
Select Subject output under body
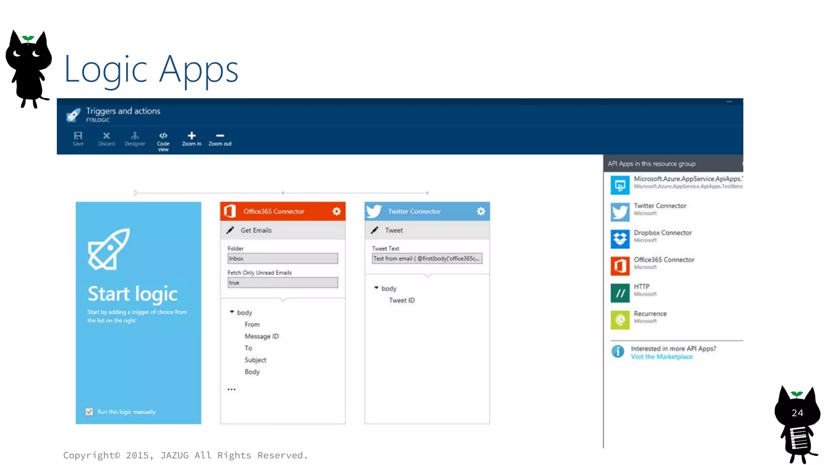(255, 360)
